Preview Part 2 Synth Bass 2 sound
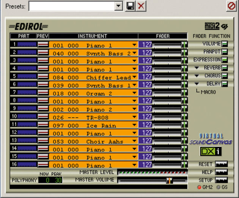 tap(43, 52)
